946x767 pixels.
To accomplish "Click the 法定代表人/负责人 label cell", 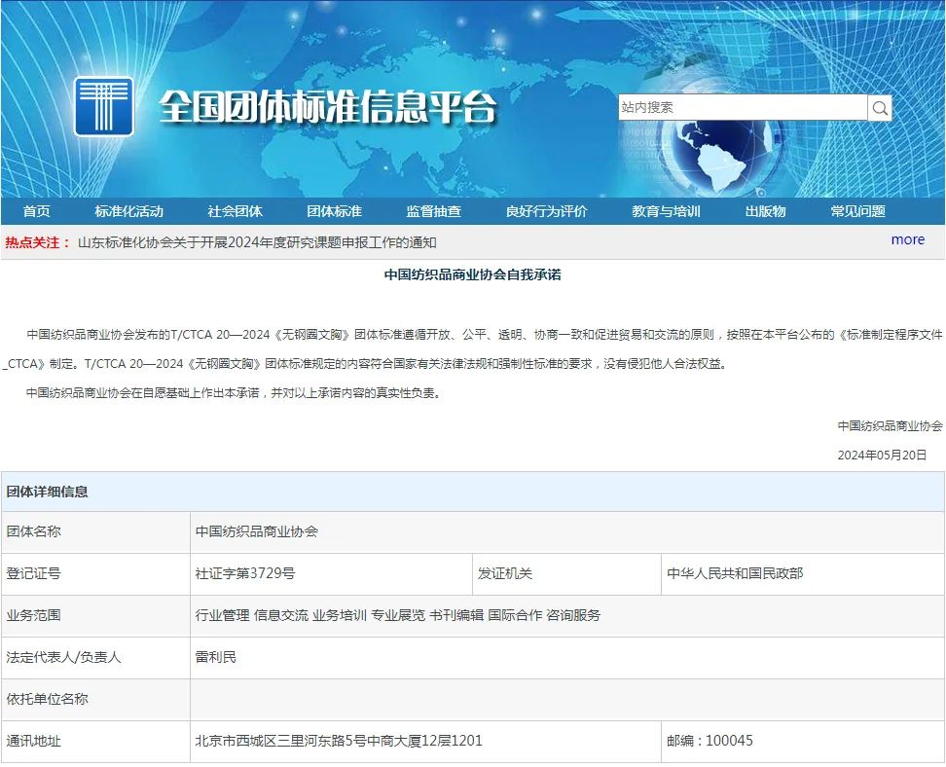I will pos(95,657).
